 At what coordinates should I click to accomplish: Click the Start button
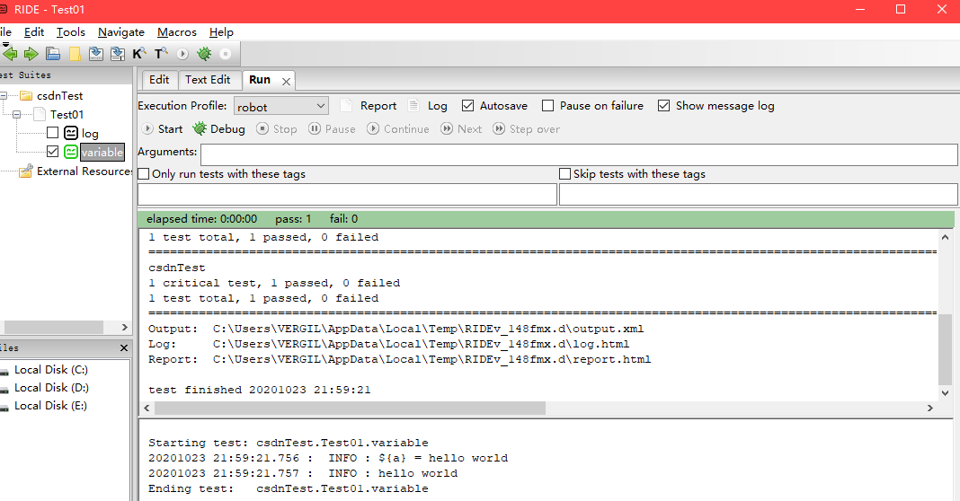162,129
